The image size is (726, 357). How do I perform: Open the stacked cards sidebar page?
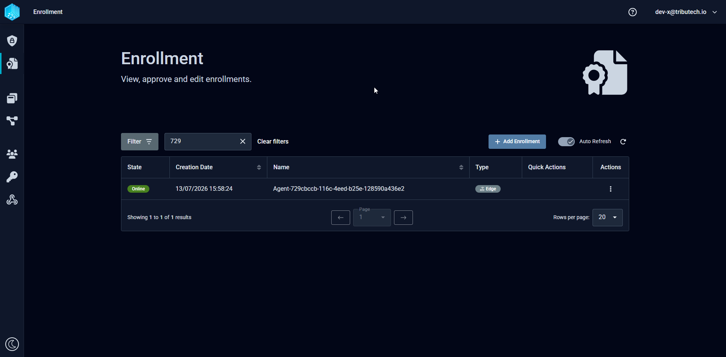point(12,98)
